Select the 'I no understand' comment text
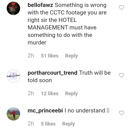Viewport: 134px width, 133px height. click(87, 111)
